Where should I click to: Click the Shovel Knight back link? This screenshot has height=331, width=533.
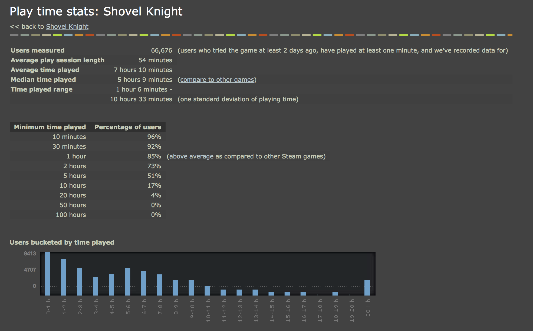(67, 27)
